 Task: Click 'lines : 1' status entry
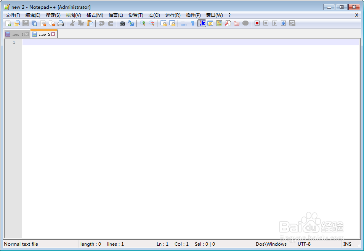pos(115,244)
